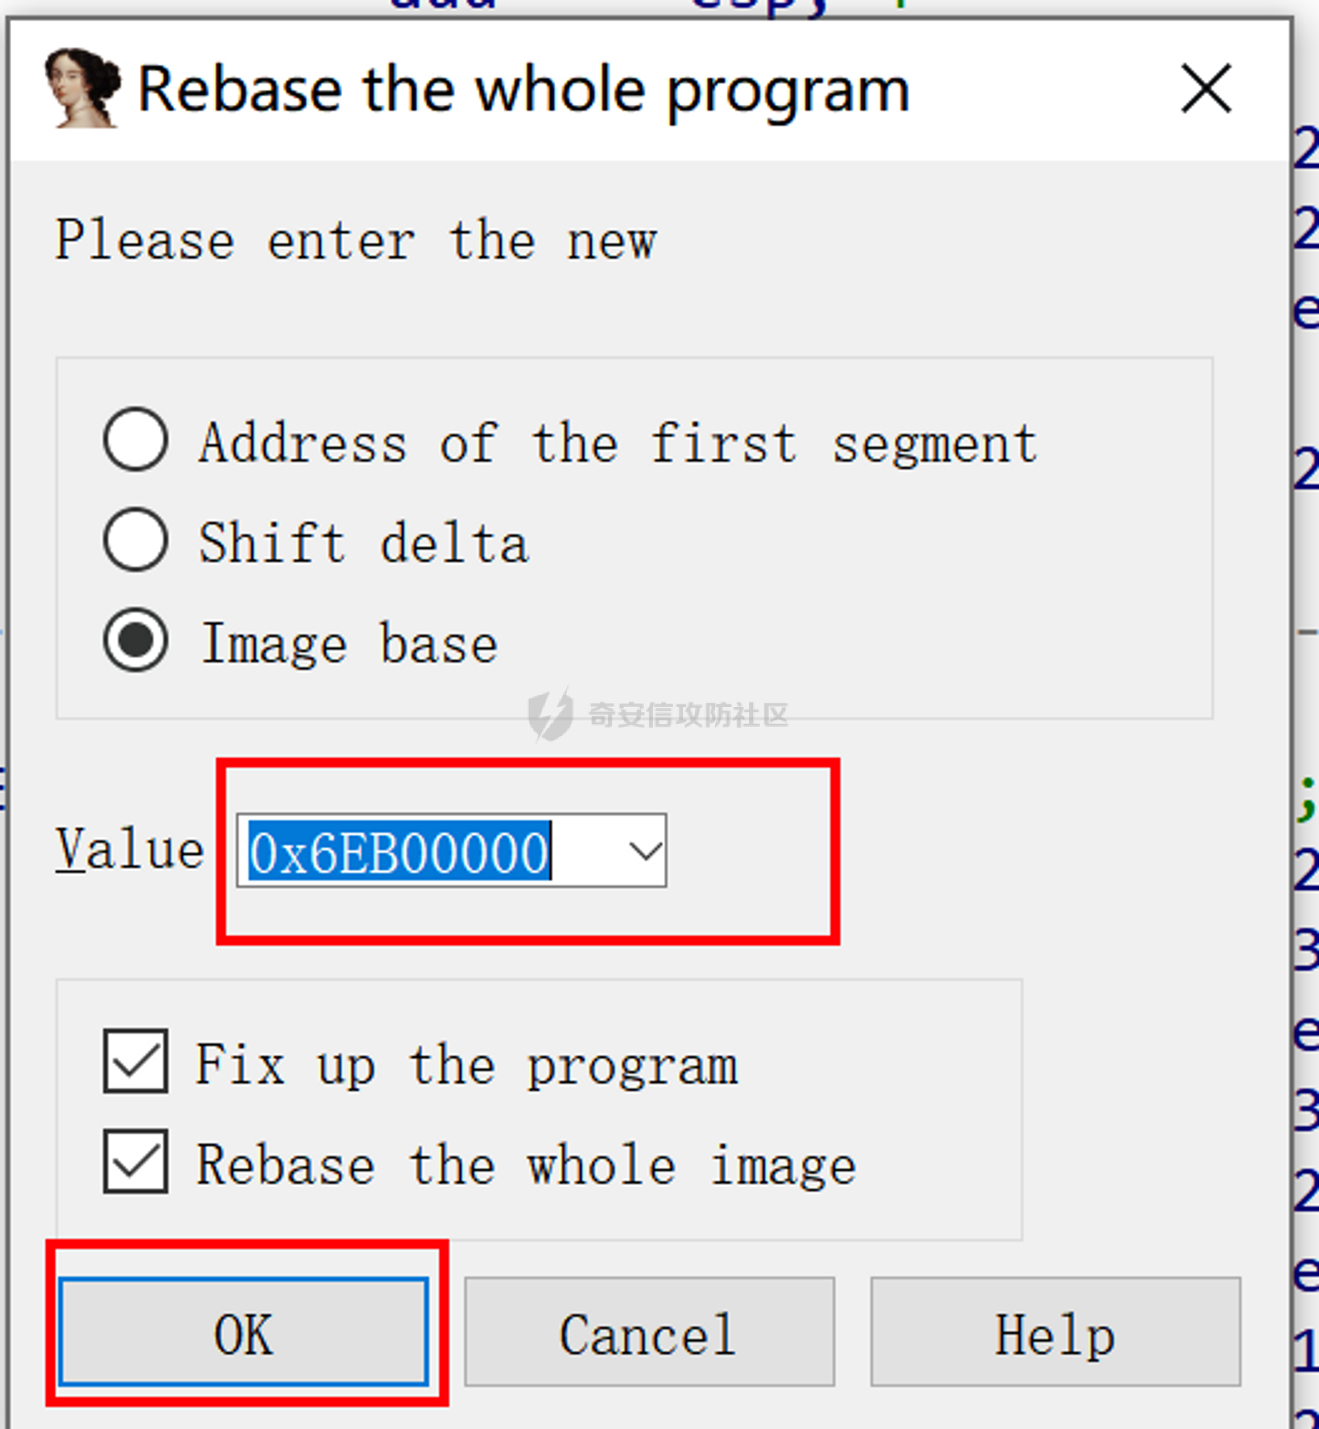
Task: Click the "Please enter the new" prompt text
Action: click(x=355, y=241)
